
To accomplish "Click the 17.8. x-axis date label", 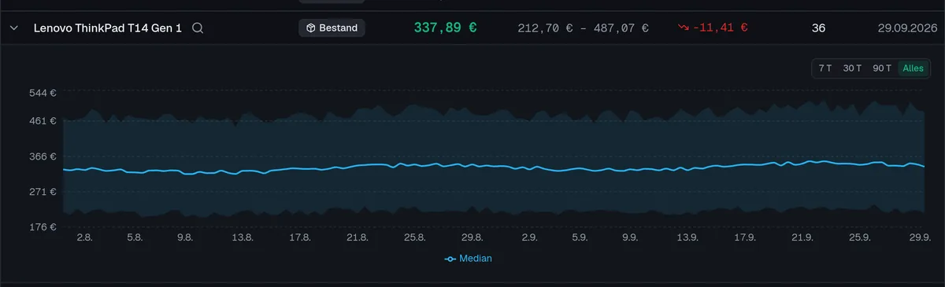I will 300,237.
